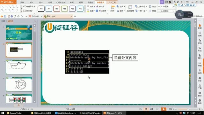The width and height of the screenshot is (204, 115).
Task: Select slide 1 thumbnail titled 黑板
Action: click(x=19, y=33)
